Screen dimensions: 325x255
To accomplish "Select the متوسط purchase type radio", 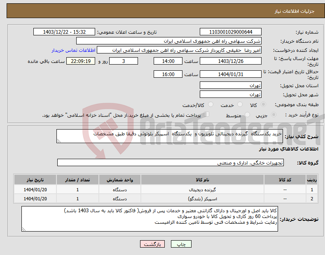I will 247,115.
